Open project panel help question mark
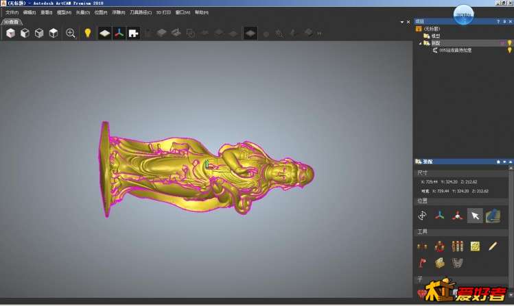Viewport: 514px width, 306px height. (498, 22)
